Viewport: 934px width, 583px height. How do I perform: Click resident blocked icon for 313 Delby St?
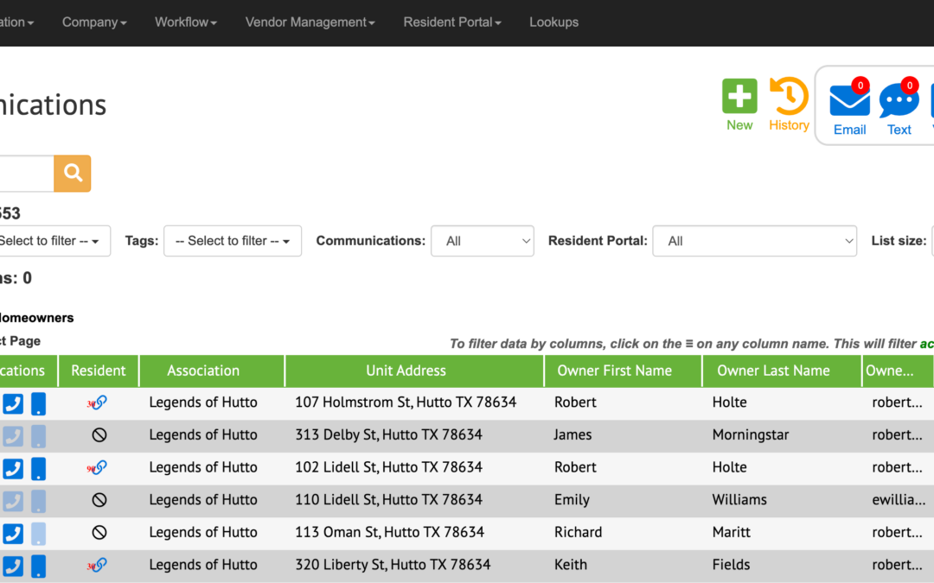pos(99,435)
